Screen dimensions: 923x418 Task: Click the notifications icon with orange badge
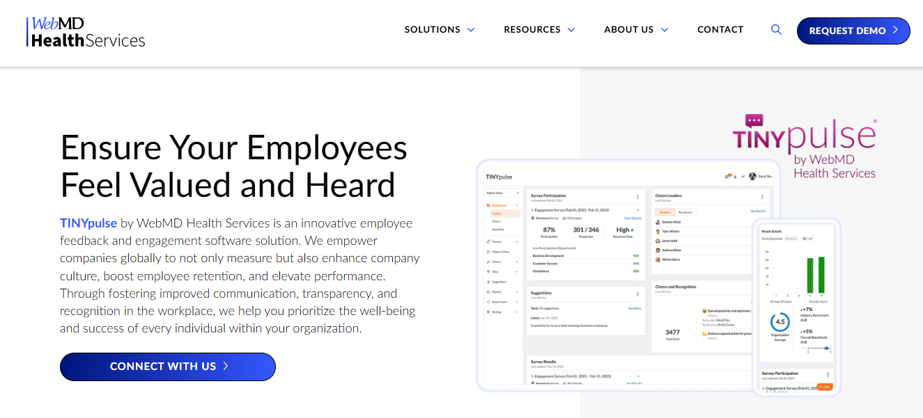(728, 177)
